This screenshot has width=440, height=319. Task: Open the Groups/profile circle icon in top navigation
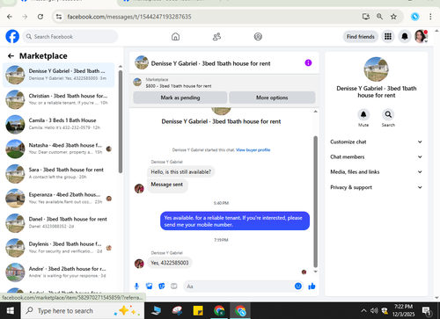(258, 37)
